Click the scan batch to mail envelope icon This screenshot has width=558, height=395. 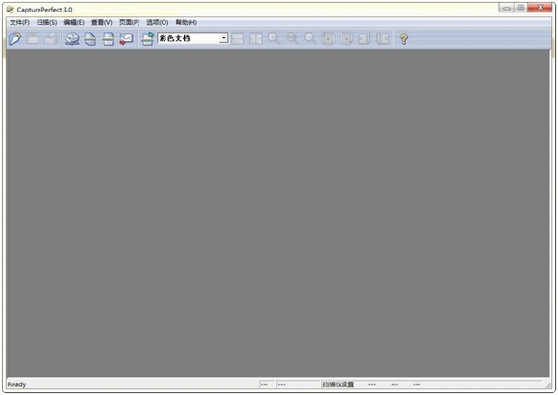click(x=126, y=38)
